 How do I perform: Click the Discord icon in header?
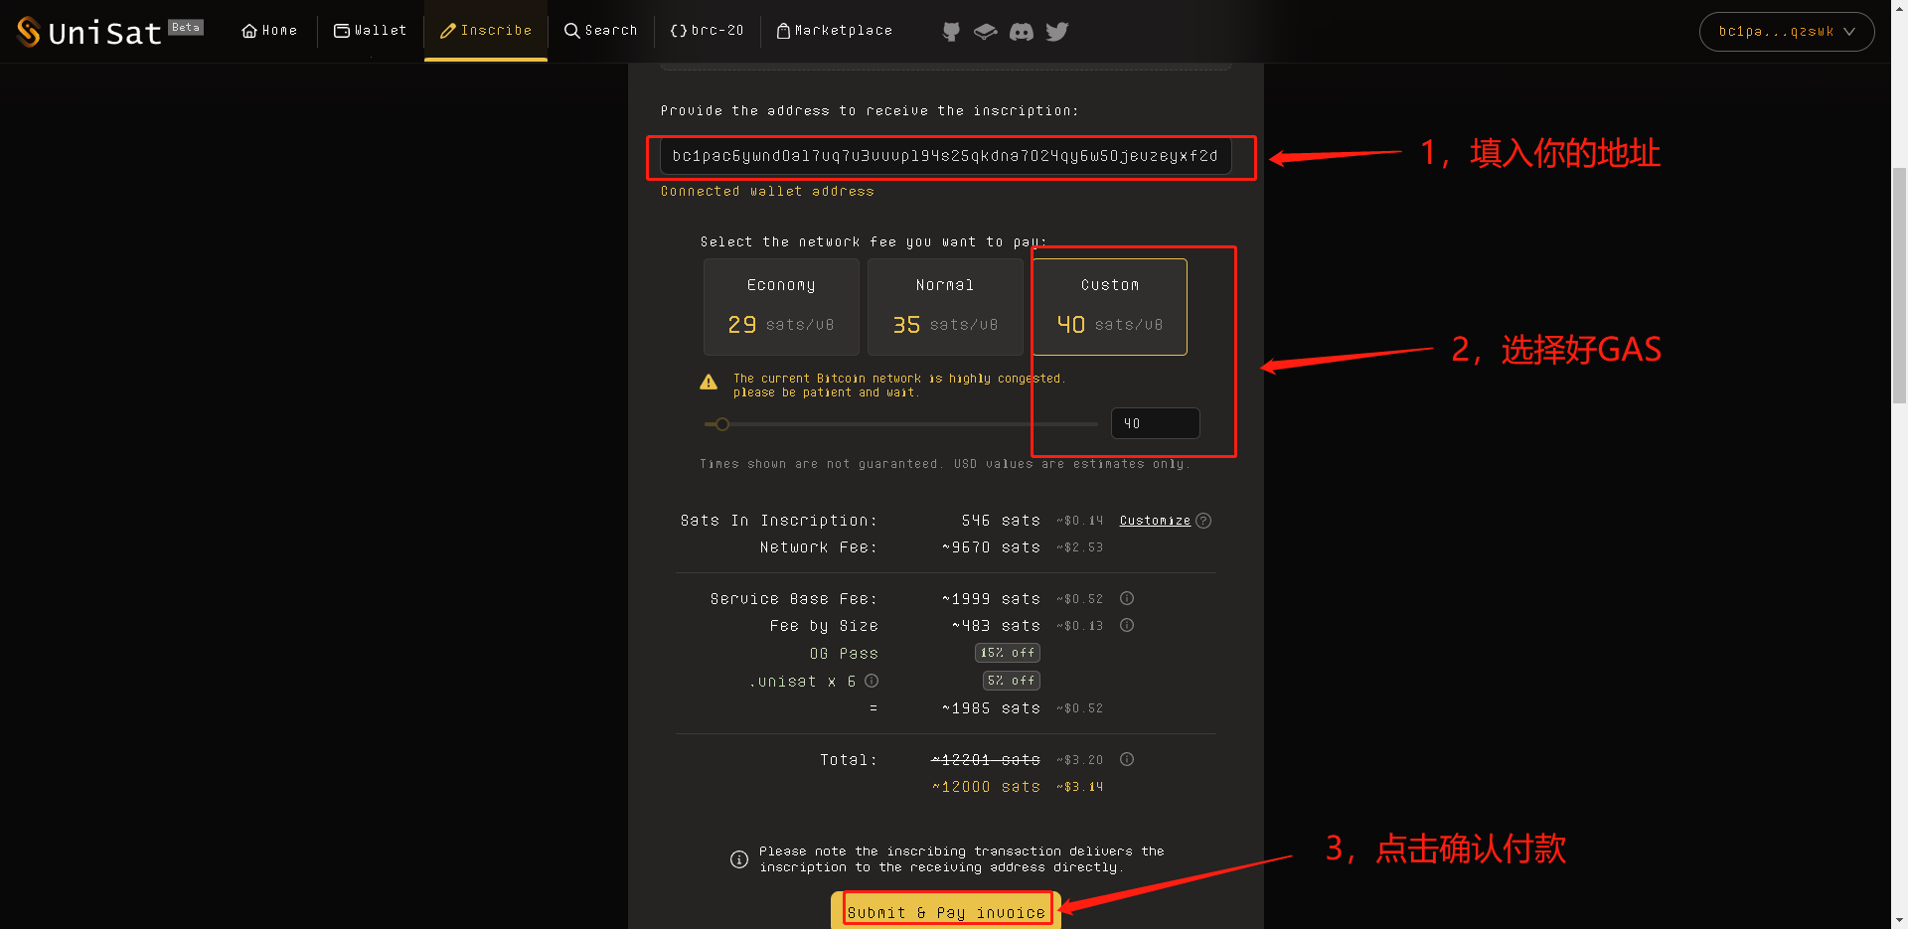pyautogui.click(x=1021, y=32)
